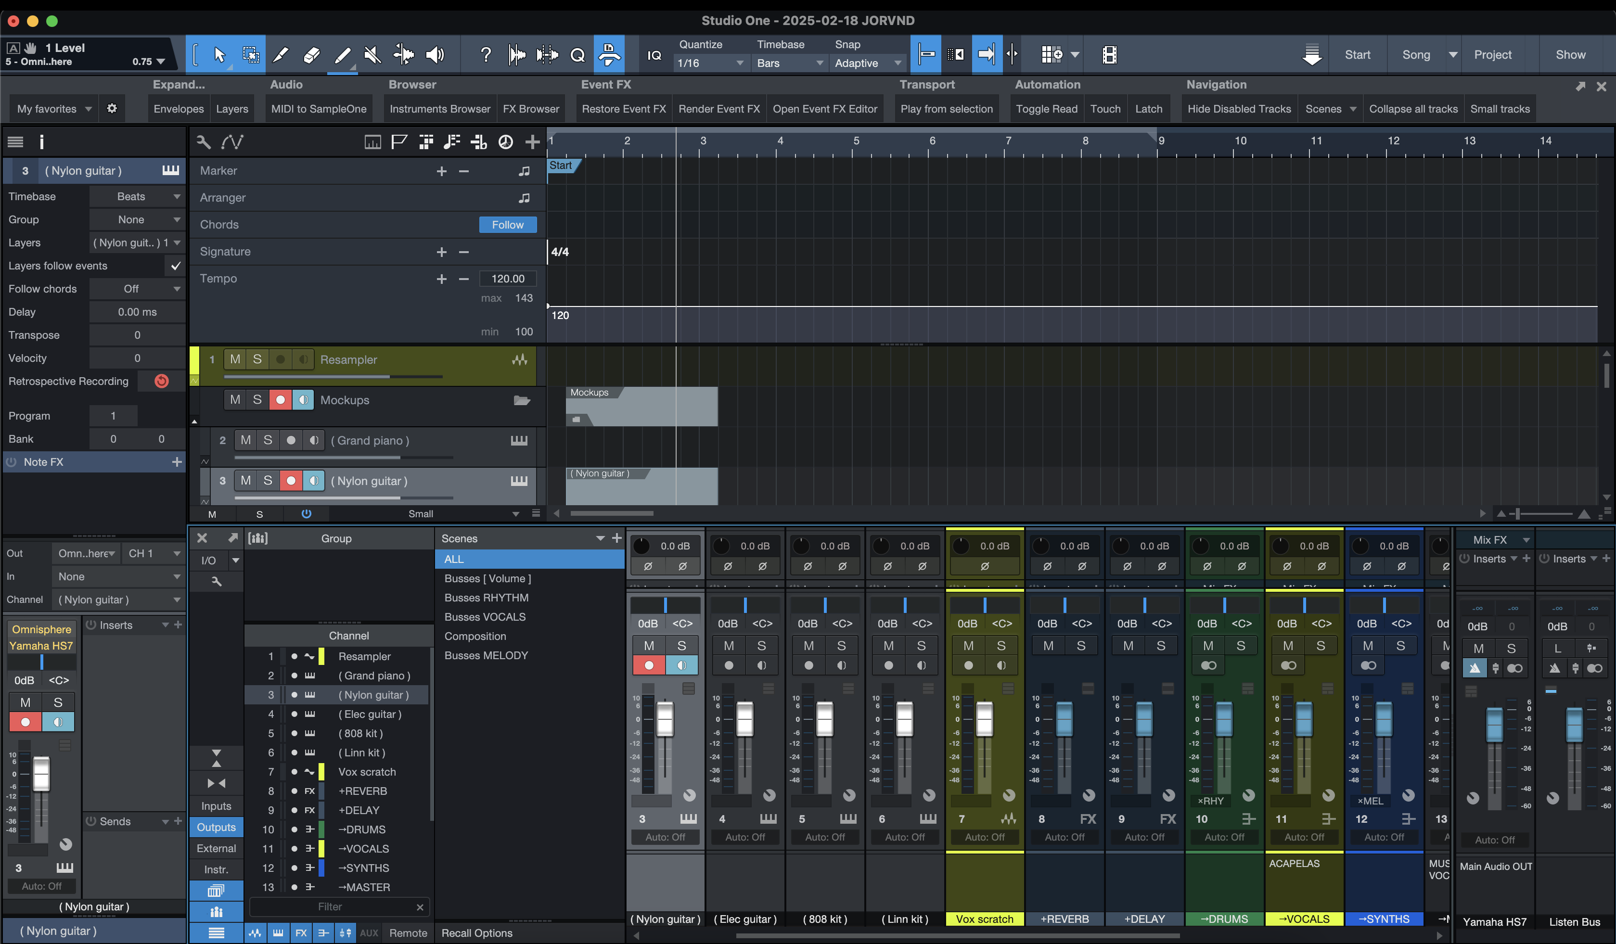Click the favorites settings gear
The image size is (1616, 944).
coord(112,108)
